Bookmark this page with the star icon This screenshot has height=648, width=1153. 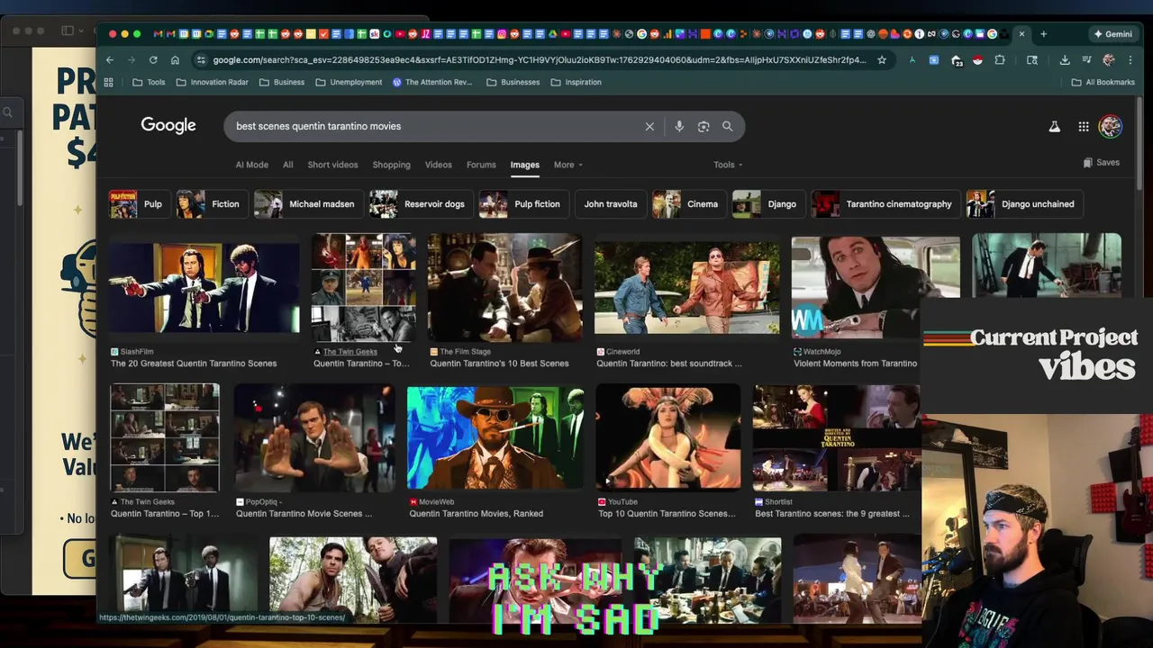pos(882,60)
